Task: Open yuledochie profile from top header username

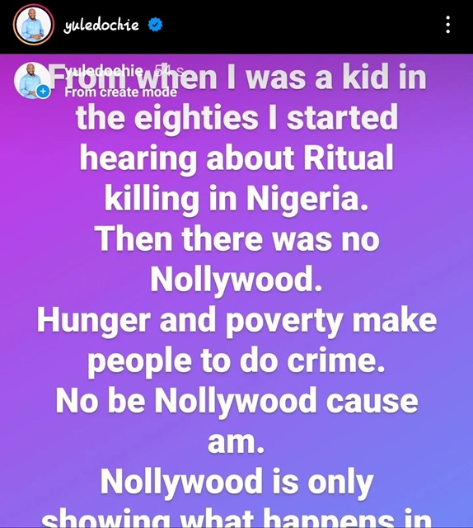Action: pos(101,25)
